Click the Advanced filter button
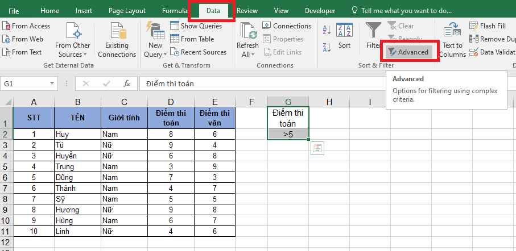This screenshot has height=251, width=516. [x=407, y=52]
